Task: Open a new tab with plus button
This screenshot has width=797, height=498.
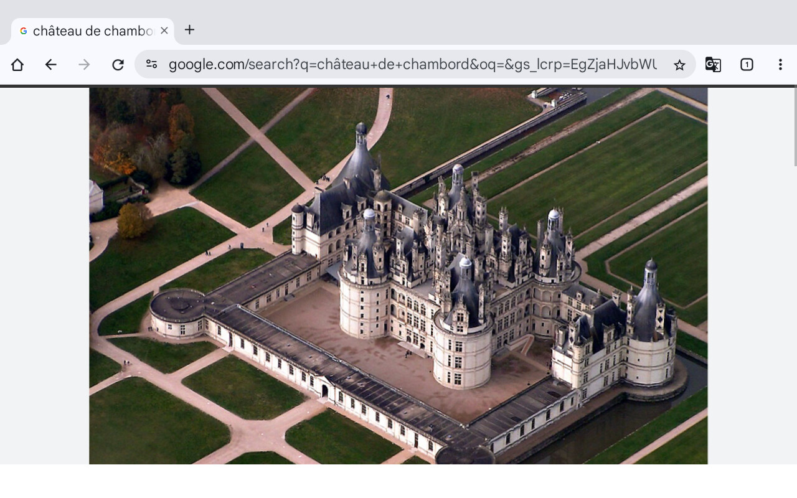Action: pyautogui.click(x=190, y=30)
